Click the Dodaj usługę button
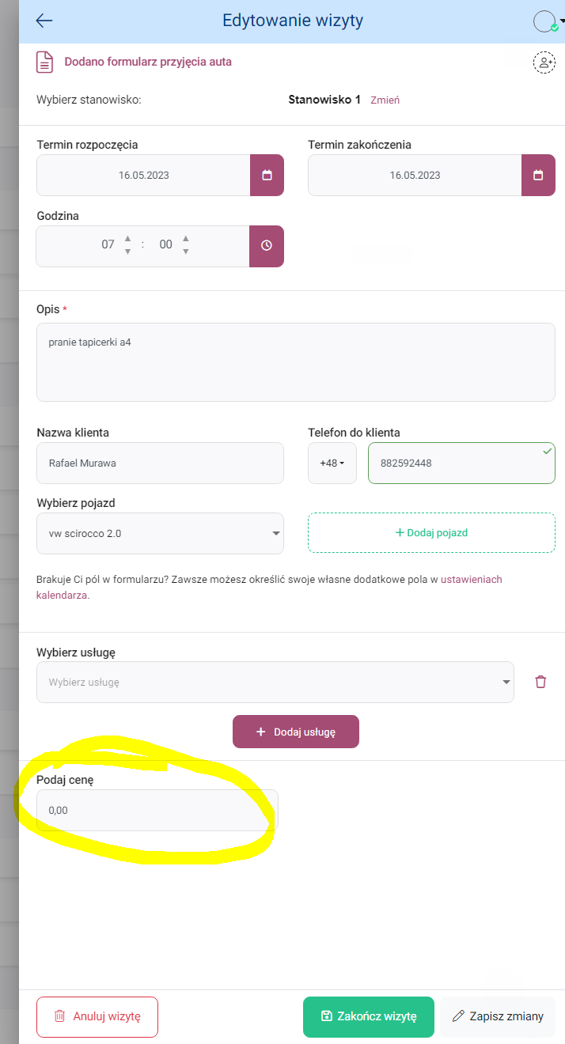 [x=296, y=732]
